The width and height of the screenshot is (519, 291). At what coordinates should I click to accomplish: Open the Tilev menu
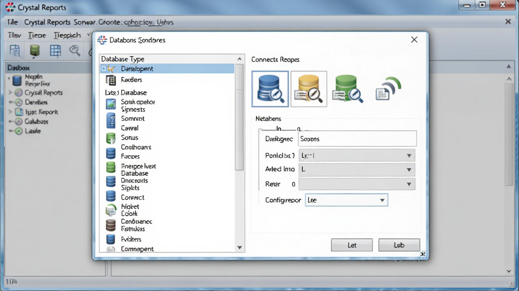pos(14,35)
